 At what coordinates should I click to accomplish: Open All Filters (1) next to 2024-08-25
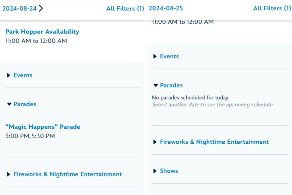272,8
